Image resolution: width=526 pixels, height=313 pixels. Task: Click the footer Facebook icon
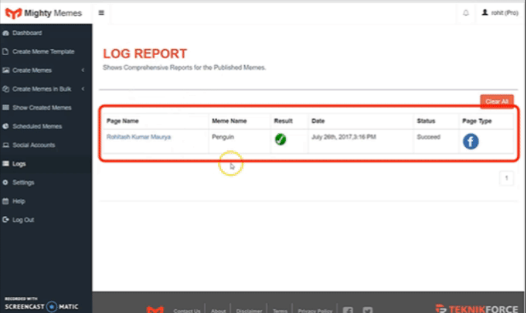pos(348,310)
